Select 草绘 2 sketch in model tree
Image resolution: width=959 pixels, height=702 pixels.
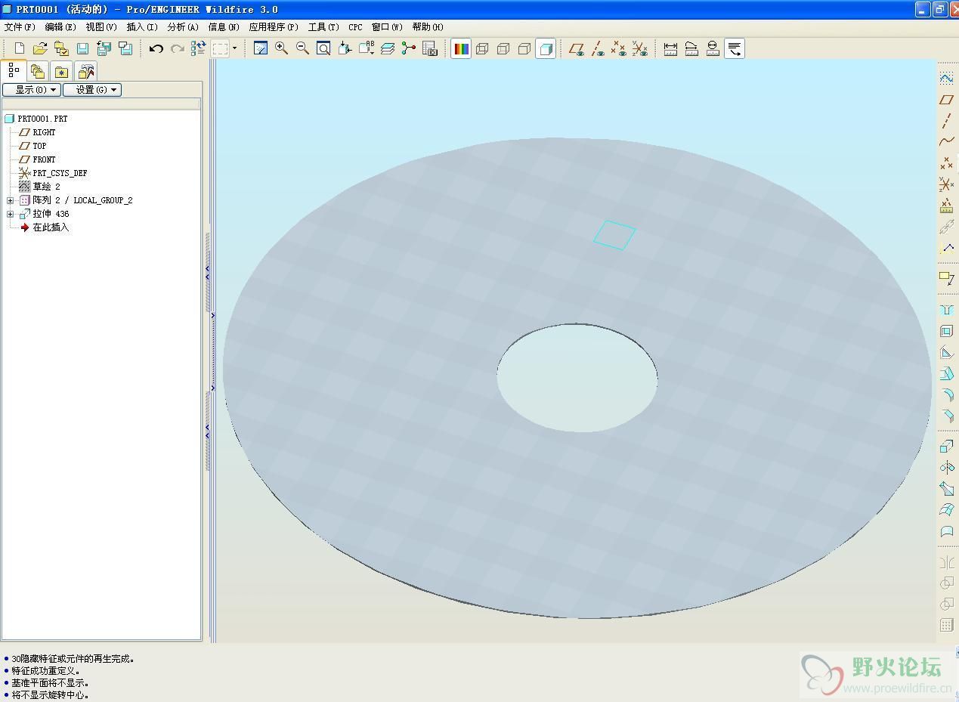click(x=46, y=187)
